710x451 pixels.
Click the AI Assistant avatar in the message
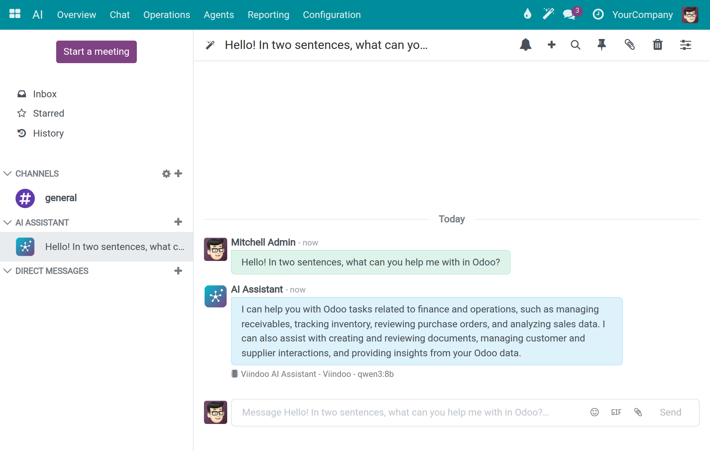pos(216,296)
